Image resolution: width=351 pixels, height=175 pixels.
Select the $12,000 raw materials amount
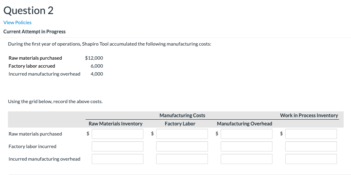coord(94,58)
